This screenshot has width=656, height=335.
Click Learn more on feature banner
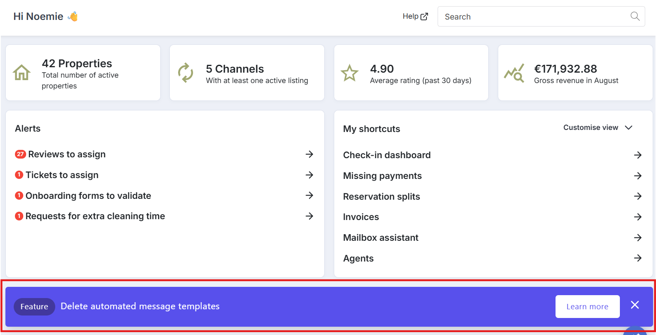pyautogui.click(x=587, y=306)
